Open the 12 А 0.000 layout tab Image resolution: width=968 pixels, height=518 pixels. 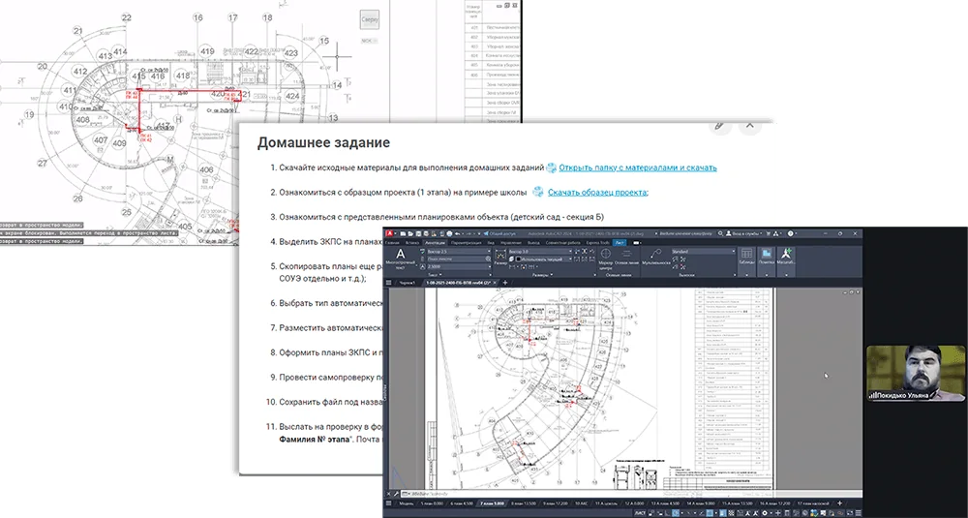[634, 503]
